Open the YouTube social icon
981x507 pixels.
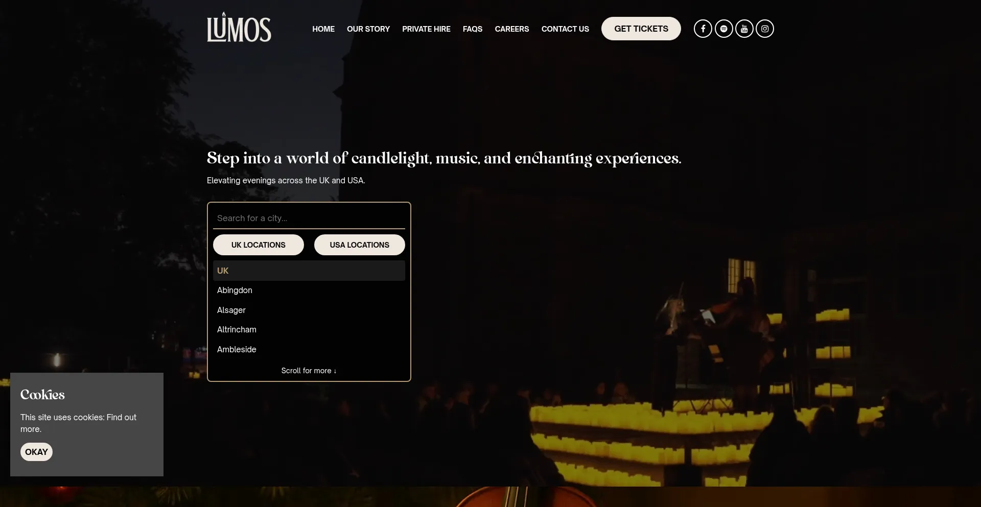pos(744,29)
